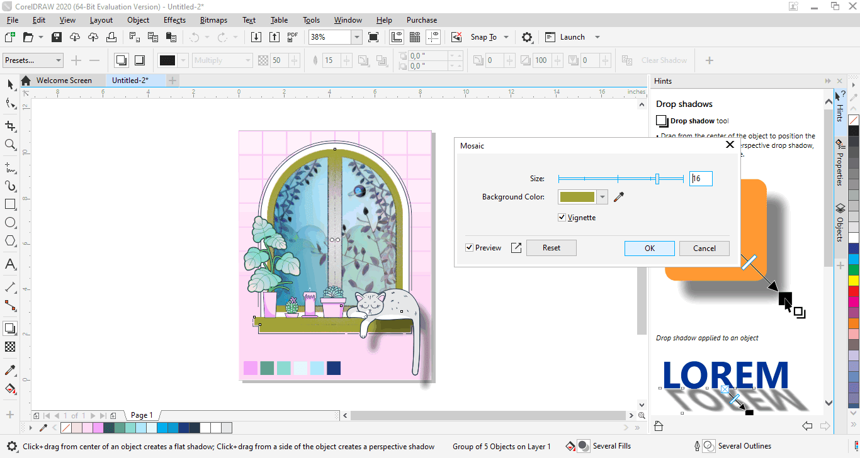
Task: Select the Color Eyedropper tool
Action: [x=10, y=370]
